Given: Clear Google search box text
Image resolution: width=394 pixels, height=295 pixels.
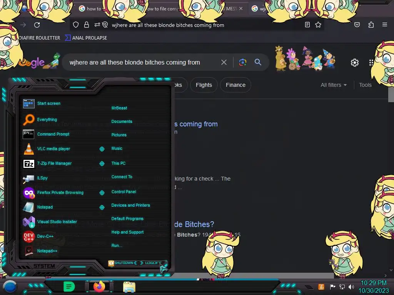Looking at the screenshot, I should point(224,62).
